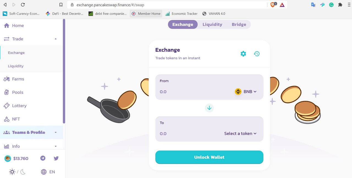Open the EN language selector
This screenshot has width=352, height=178.
tap(48, 172)
